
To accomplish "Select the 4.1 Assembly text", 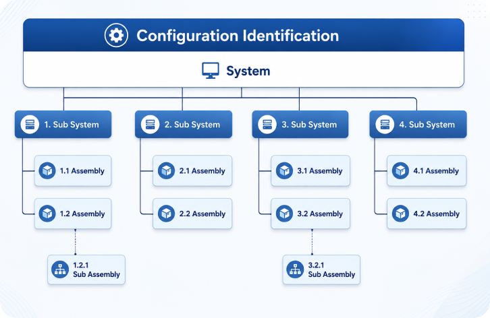I will click(436, 171).
